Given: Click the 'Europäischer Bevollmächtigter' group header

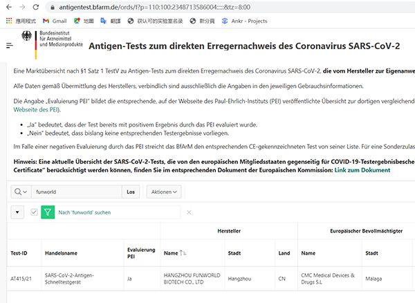Looking at the screenshot, I should point(367,231).
